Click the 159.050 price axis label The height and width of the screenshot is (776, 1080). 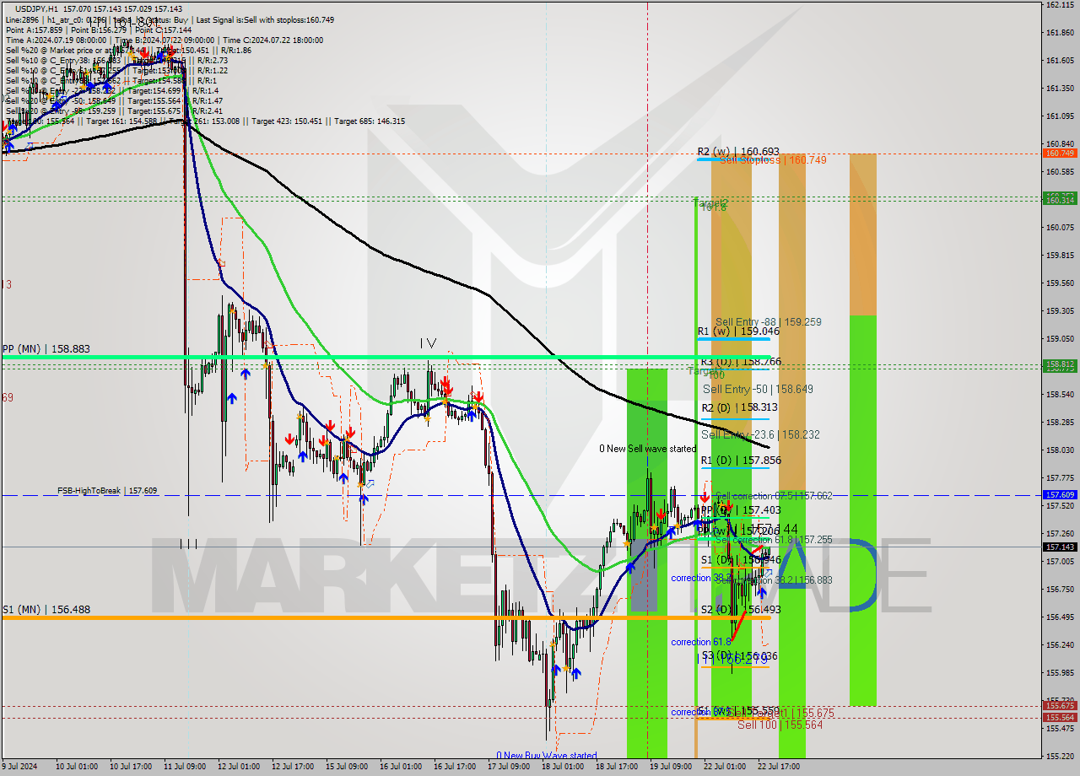click(1060, 338)
